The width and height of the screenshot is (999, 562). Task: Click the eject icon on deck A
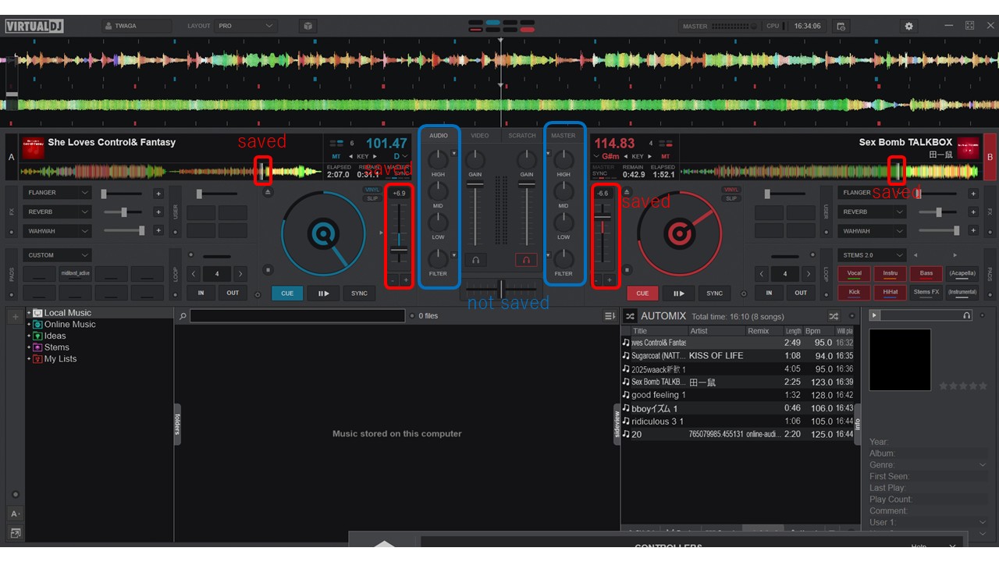(x=268, y=192)
